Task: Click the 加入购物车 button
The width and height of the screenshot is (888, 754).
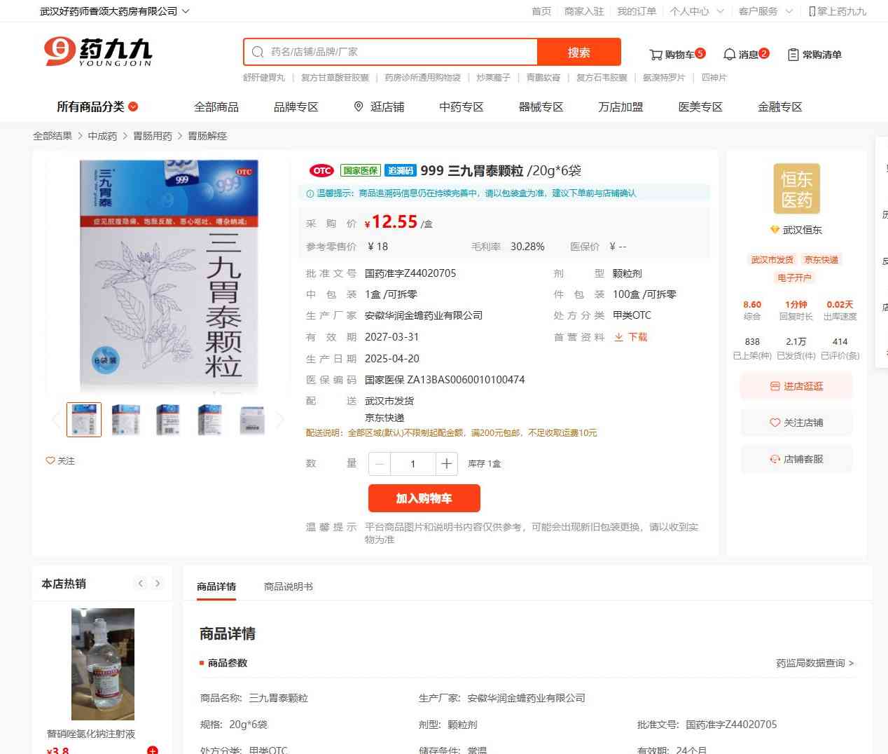Action: [424, 498]
